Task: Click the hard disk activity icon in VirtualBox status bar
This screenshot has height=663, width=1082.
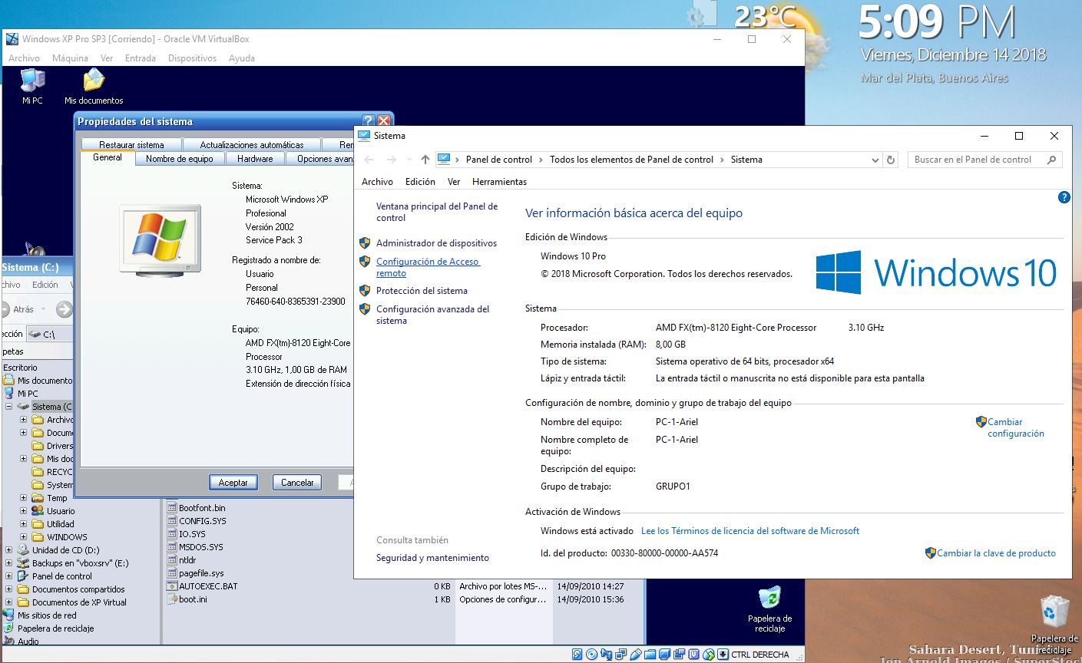Action: click(577, 655)
